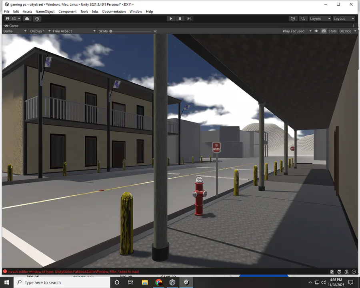Open the Windows notification center
Image resolution: width=360 pixels, height=288 pixels.
(351, 282)
